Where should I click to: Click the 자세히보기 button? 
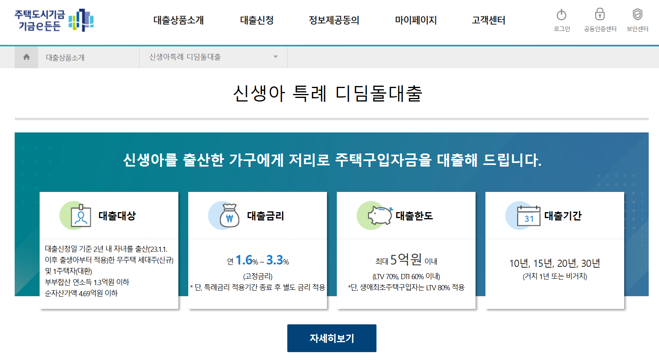(x=332, y=338)
